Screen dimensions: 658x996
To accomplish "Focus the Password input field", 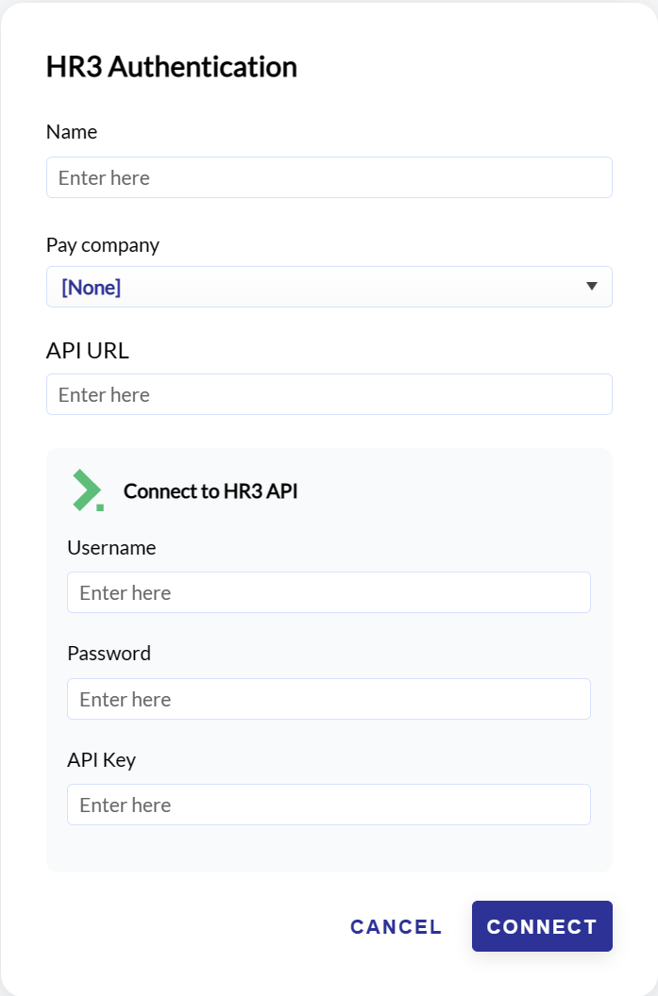I will [329, 699].
